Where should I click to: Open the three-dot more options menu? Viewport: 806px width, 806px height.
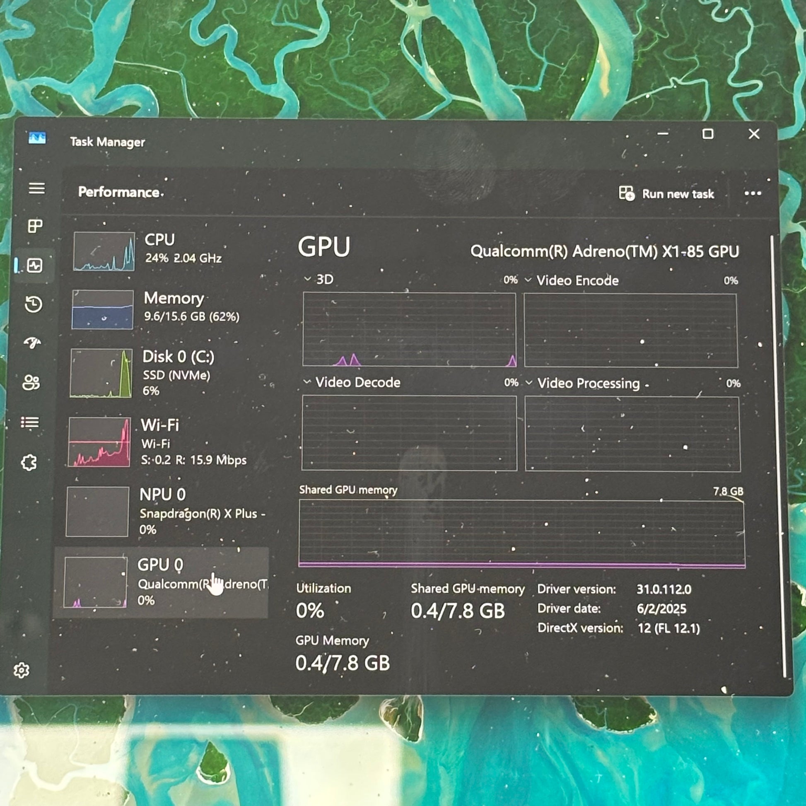coord(753,193)
